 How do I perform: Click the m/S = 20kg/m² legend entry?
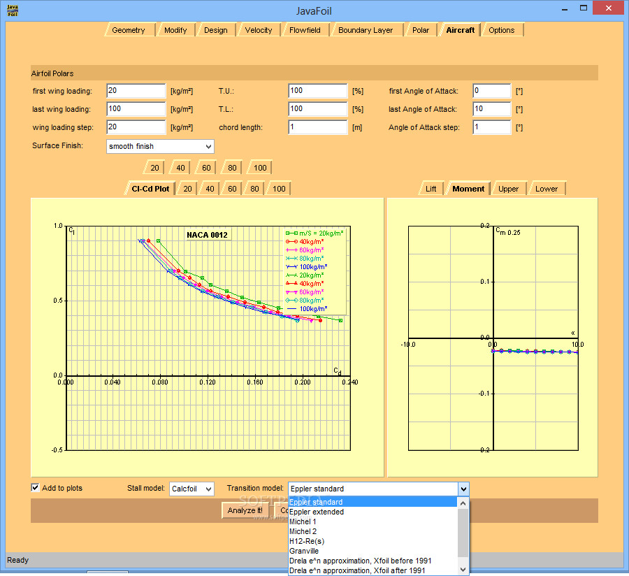point(314,233)
